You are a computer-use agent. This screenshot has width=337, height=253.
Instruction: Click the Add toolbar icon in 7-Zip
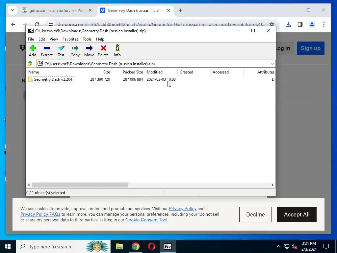click(33, 51)
